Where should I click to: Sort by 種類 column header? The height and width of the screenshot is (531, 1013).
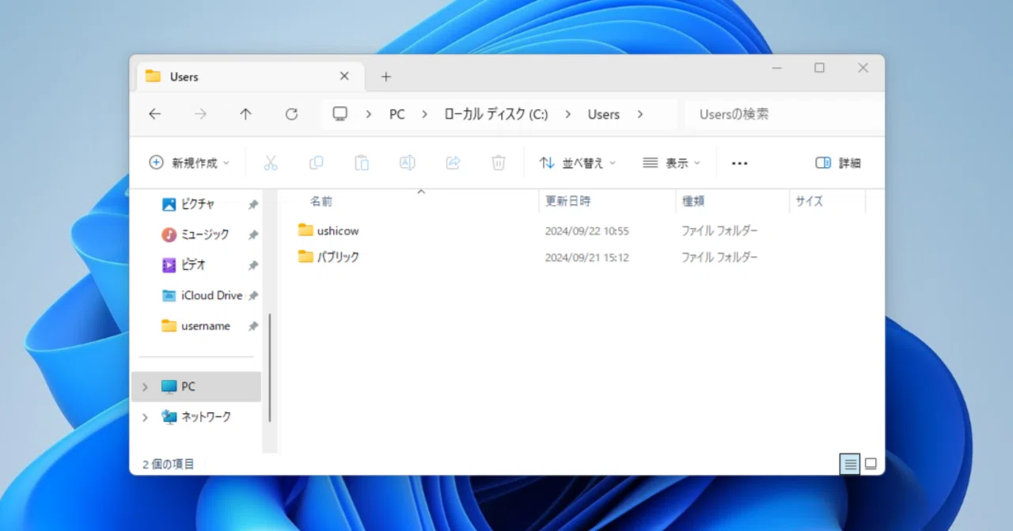pyautogui.click(x=693, y=202)
